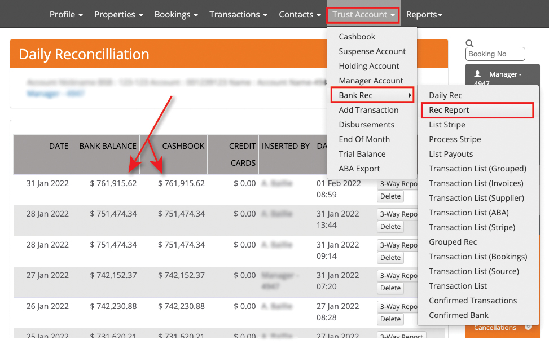The image size is (549, 344).
Task: Delete the 26 Jan 2022 reconciliation row
Action: coord(390,319)
